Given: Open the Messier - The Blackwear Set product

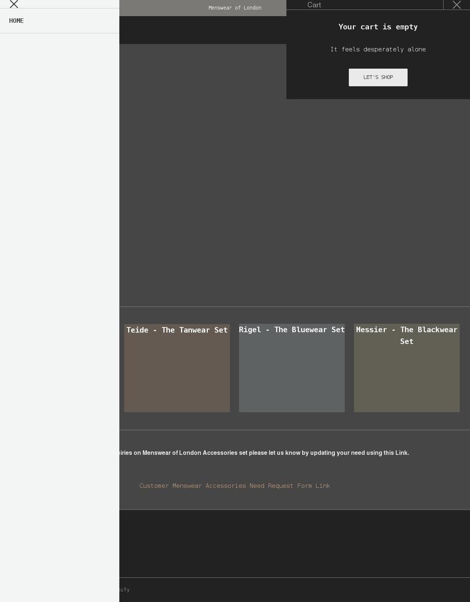Looking at the screenshot, I should [x=406, y=335].
